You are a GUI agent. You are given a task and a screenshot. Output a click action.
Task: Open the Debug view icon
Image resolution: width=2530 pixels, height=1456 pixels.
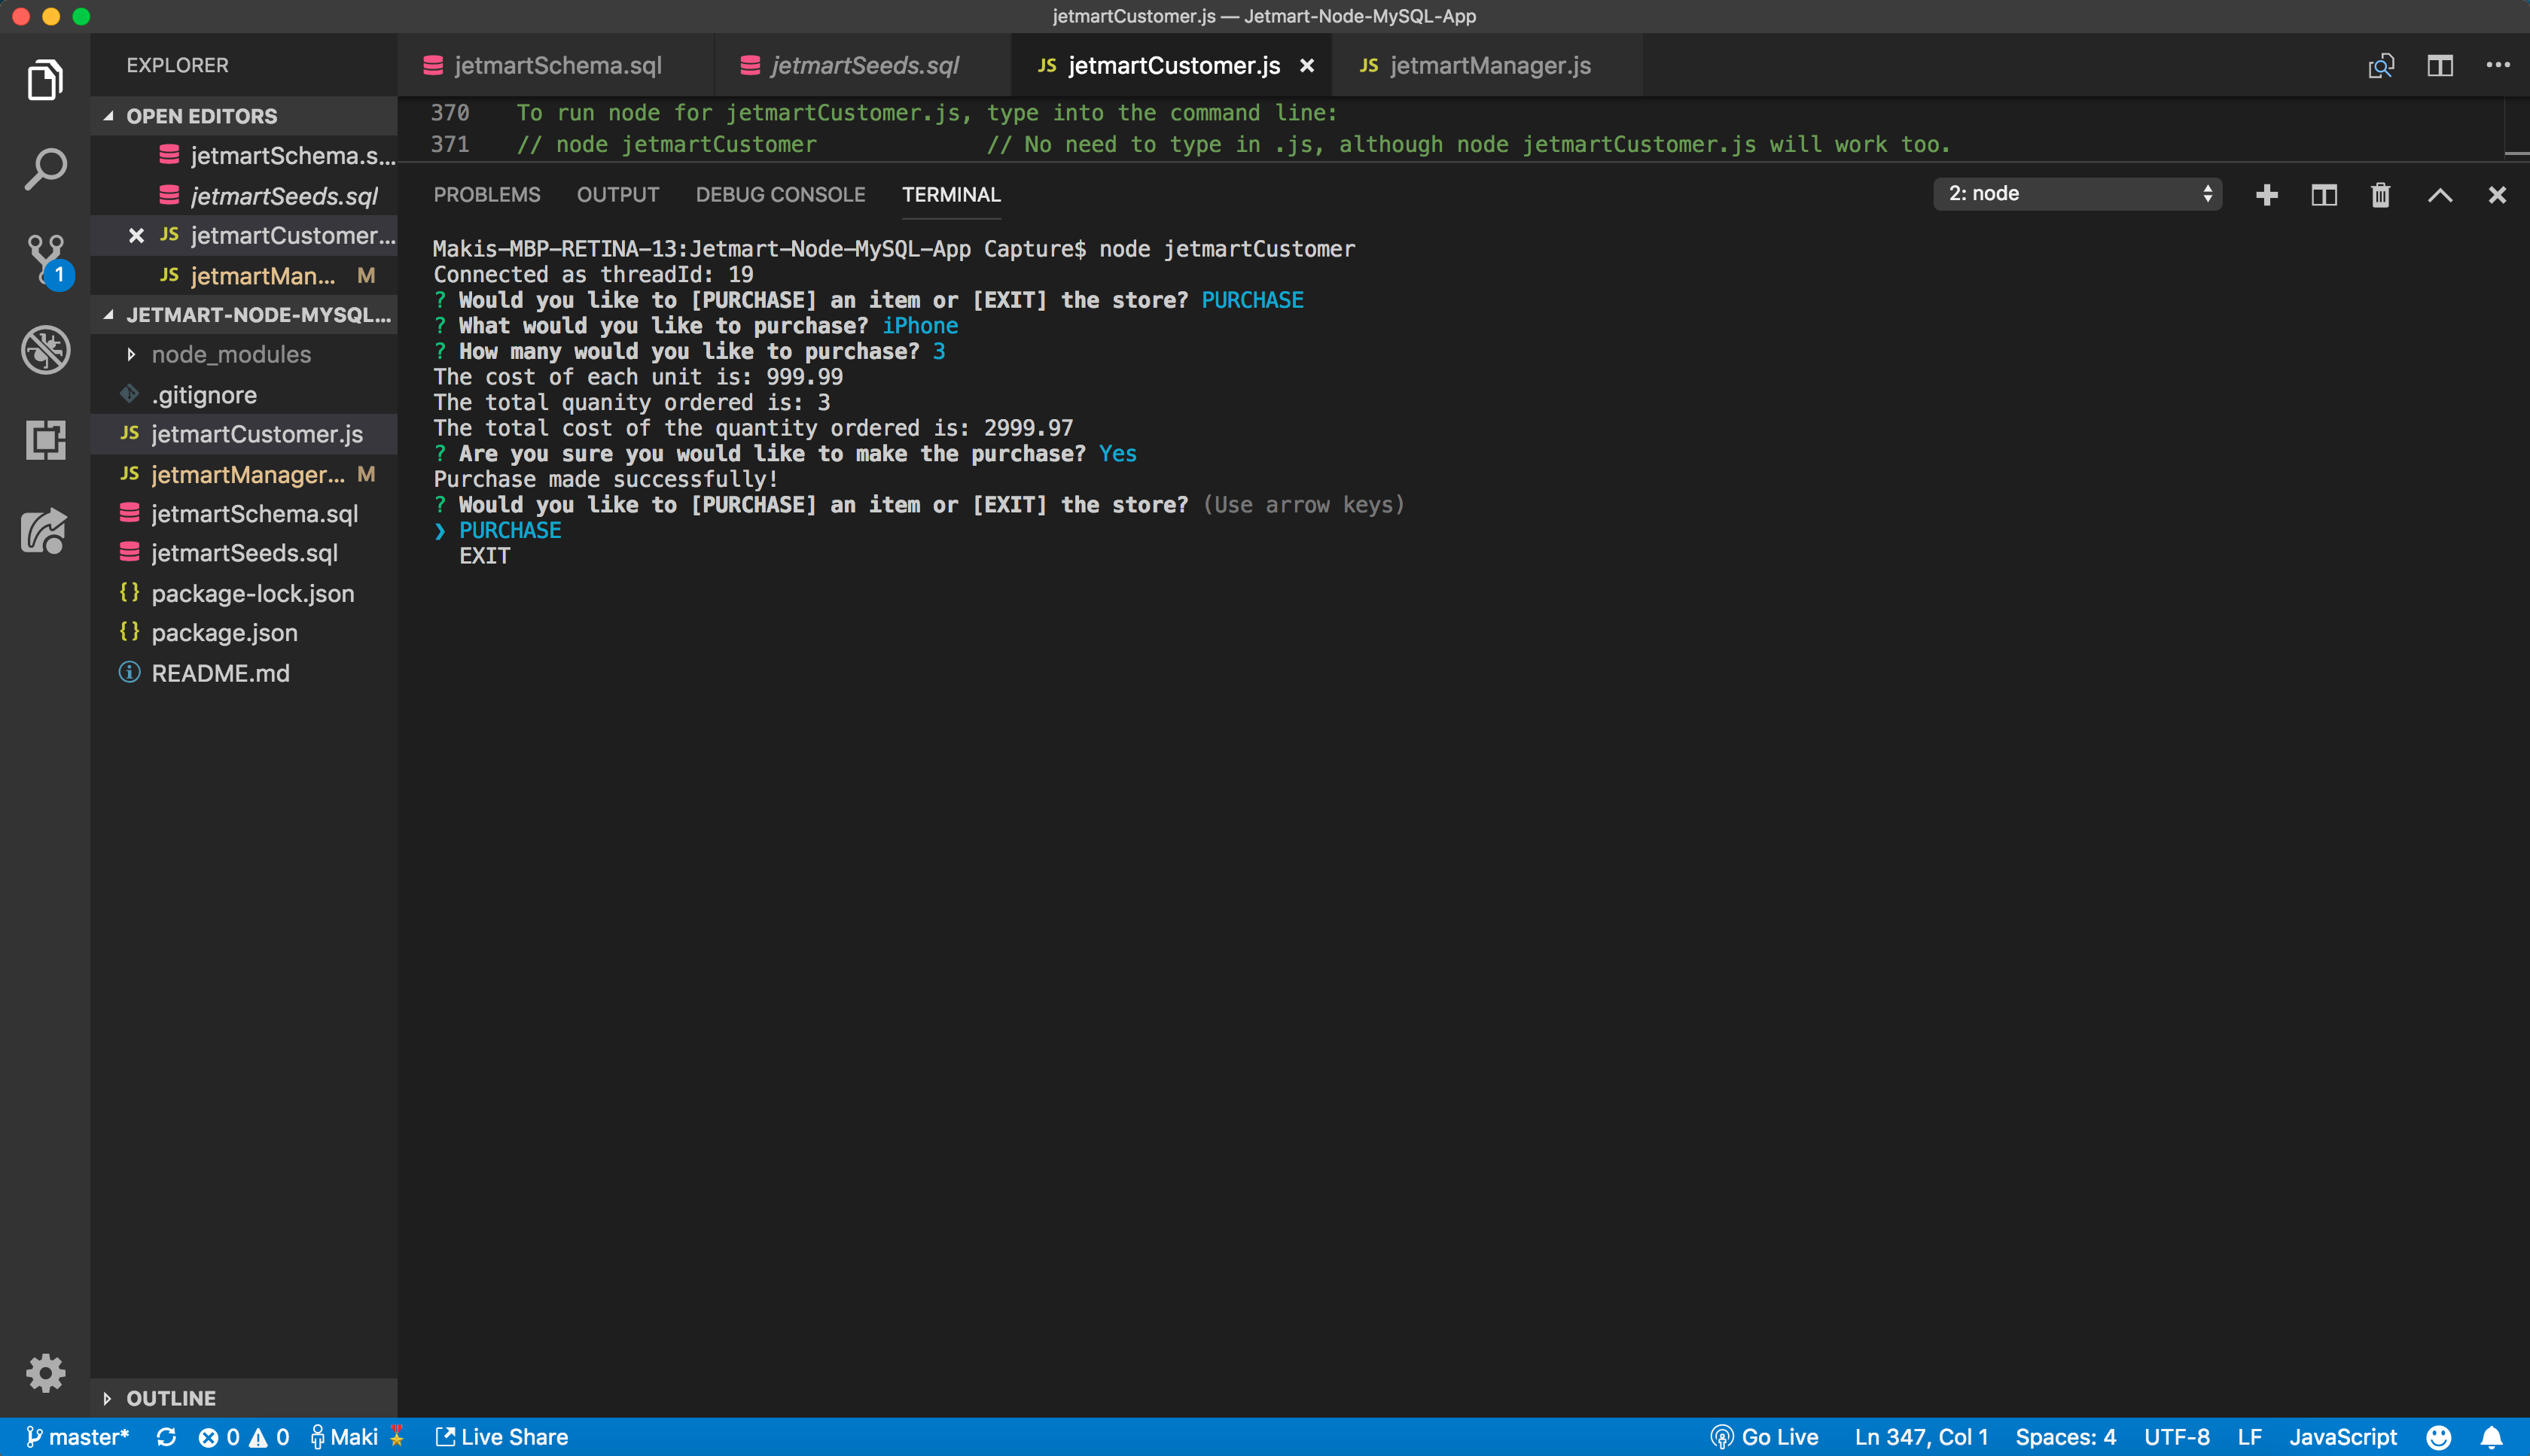click(45, 350)
